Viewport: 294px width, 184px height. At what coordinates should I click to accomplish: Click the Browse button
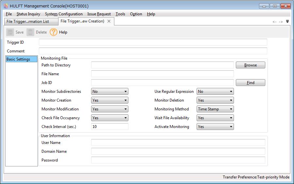tap(251, 65)
